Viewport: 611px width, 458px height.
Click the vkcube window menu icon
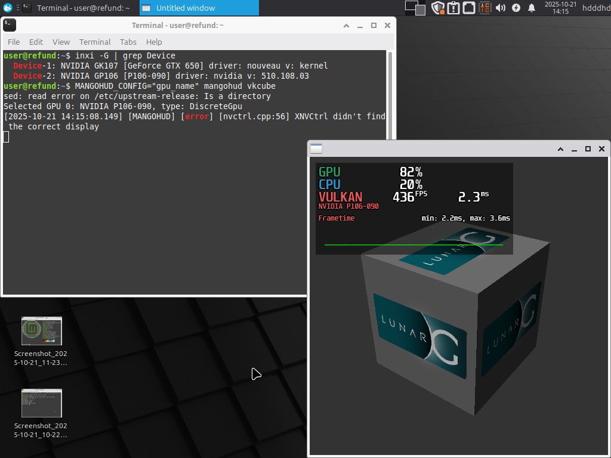316,148
